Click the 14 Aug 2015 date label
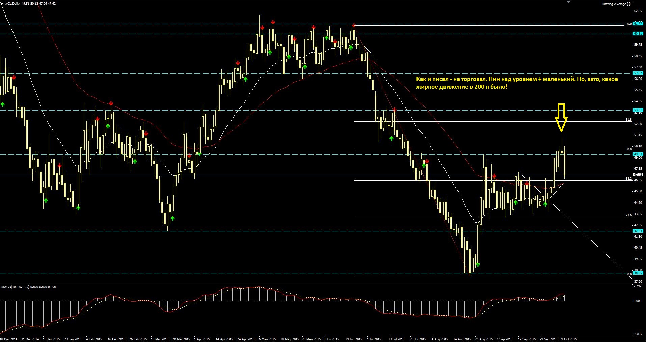 click(x=462, y=339)
